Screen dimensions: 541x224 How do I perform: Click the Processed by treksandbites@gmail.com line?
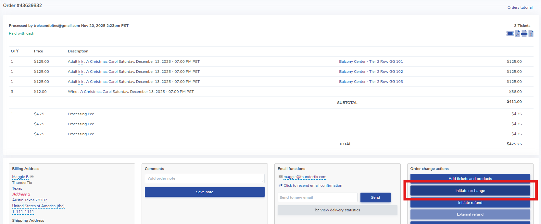click(69, 26)
